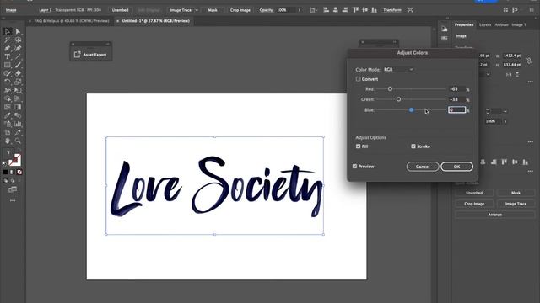Viewport: 540px width, 303px height.
Task: Click Unembed in the control bar
Action: click(x=120, y=10)
